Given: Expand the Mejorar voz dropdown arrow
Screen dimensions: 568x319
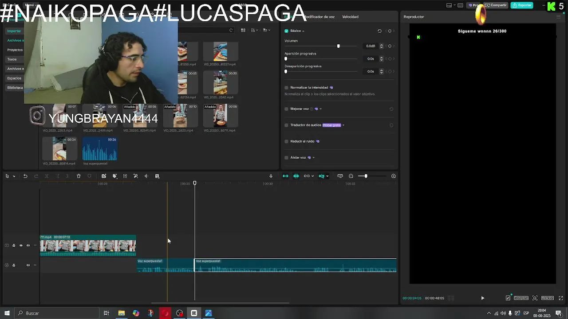Looking at the screenshot, I should [x=320, y=109].
